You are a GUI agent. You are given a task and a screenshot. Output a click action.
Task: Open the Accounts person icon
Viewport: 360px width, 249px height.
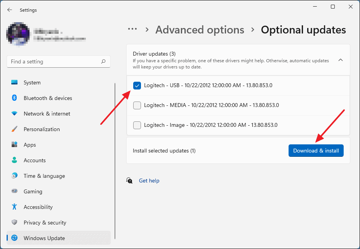pyautogui.click(x=14, y=160)
